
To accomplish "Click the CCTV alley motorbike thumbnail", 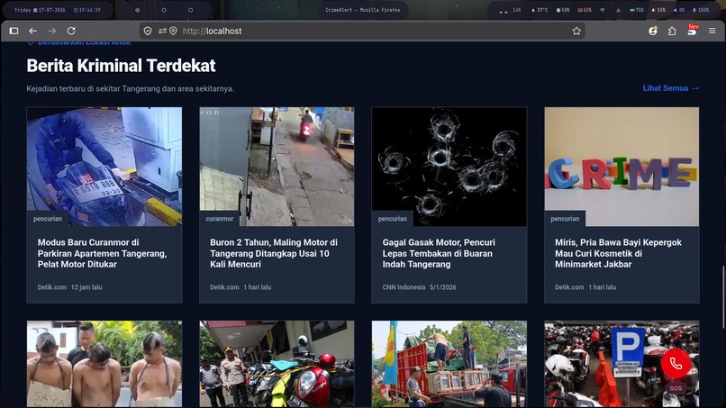I will pyautogui.click(x=277, y=167).
